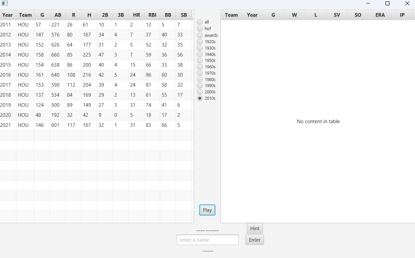Select the 1950s decade filter
The image size is (415, 258).
click(200, 60)
